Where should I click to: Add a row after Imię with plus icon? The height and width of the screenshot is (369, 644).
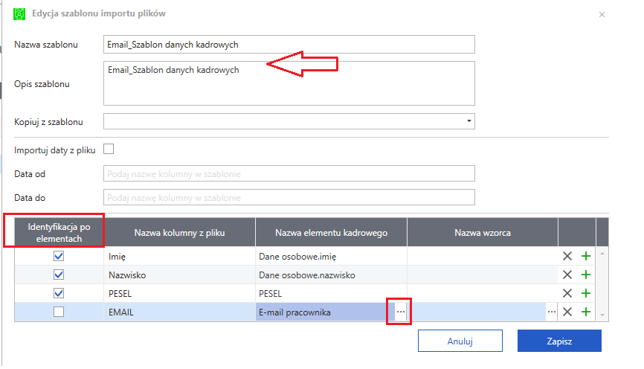(x=586, y=256)
